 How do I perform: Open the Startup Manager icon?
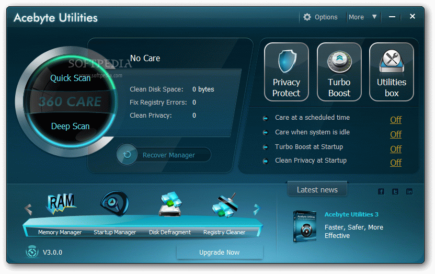tap(115, 203)
